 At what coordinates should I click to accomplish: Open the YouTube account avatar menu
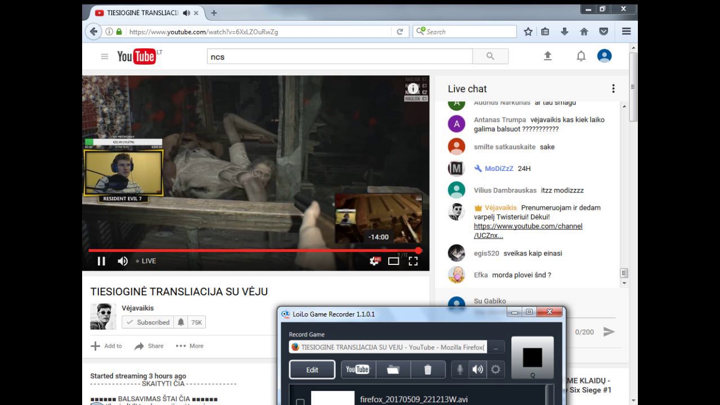[604, 56]
